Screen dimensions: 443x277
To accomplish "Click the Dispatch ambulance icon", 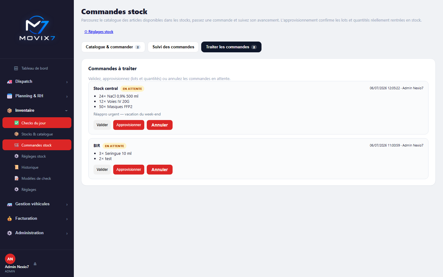I will coord(10,82).
